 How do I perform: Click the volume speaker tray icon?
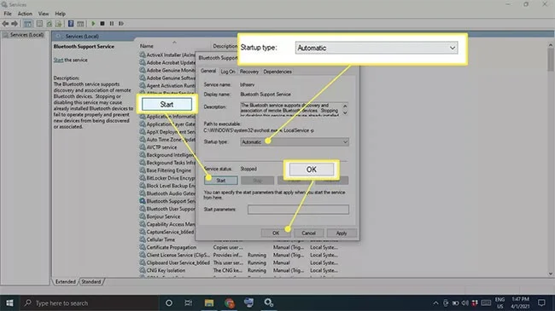click(464, 302)
